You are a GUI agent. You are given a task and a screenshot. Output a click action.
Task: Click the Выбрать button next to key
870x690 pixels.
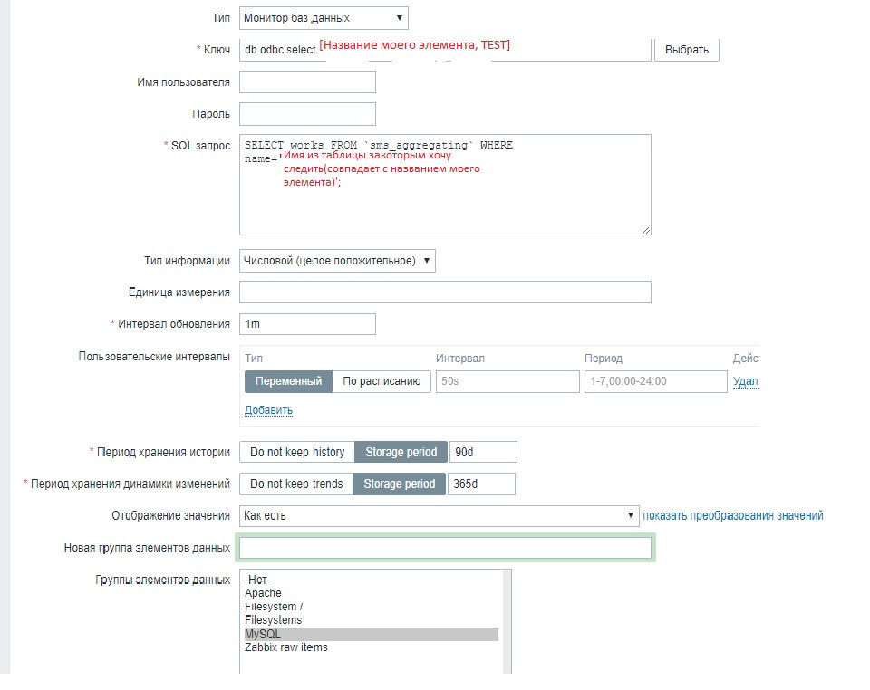(687, 49)
